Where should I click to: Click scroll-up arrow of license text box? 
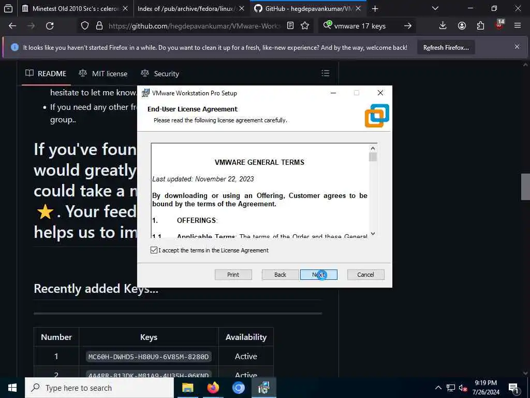click(373, 148)
